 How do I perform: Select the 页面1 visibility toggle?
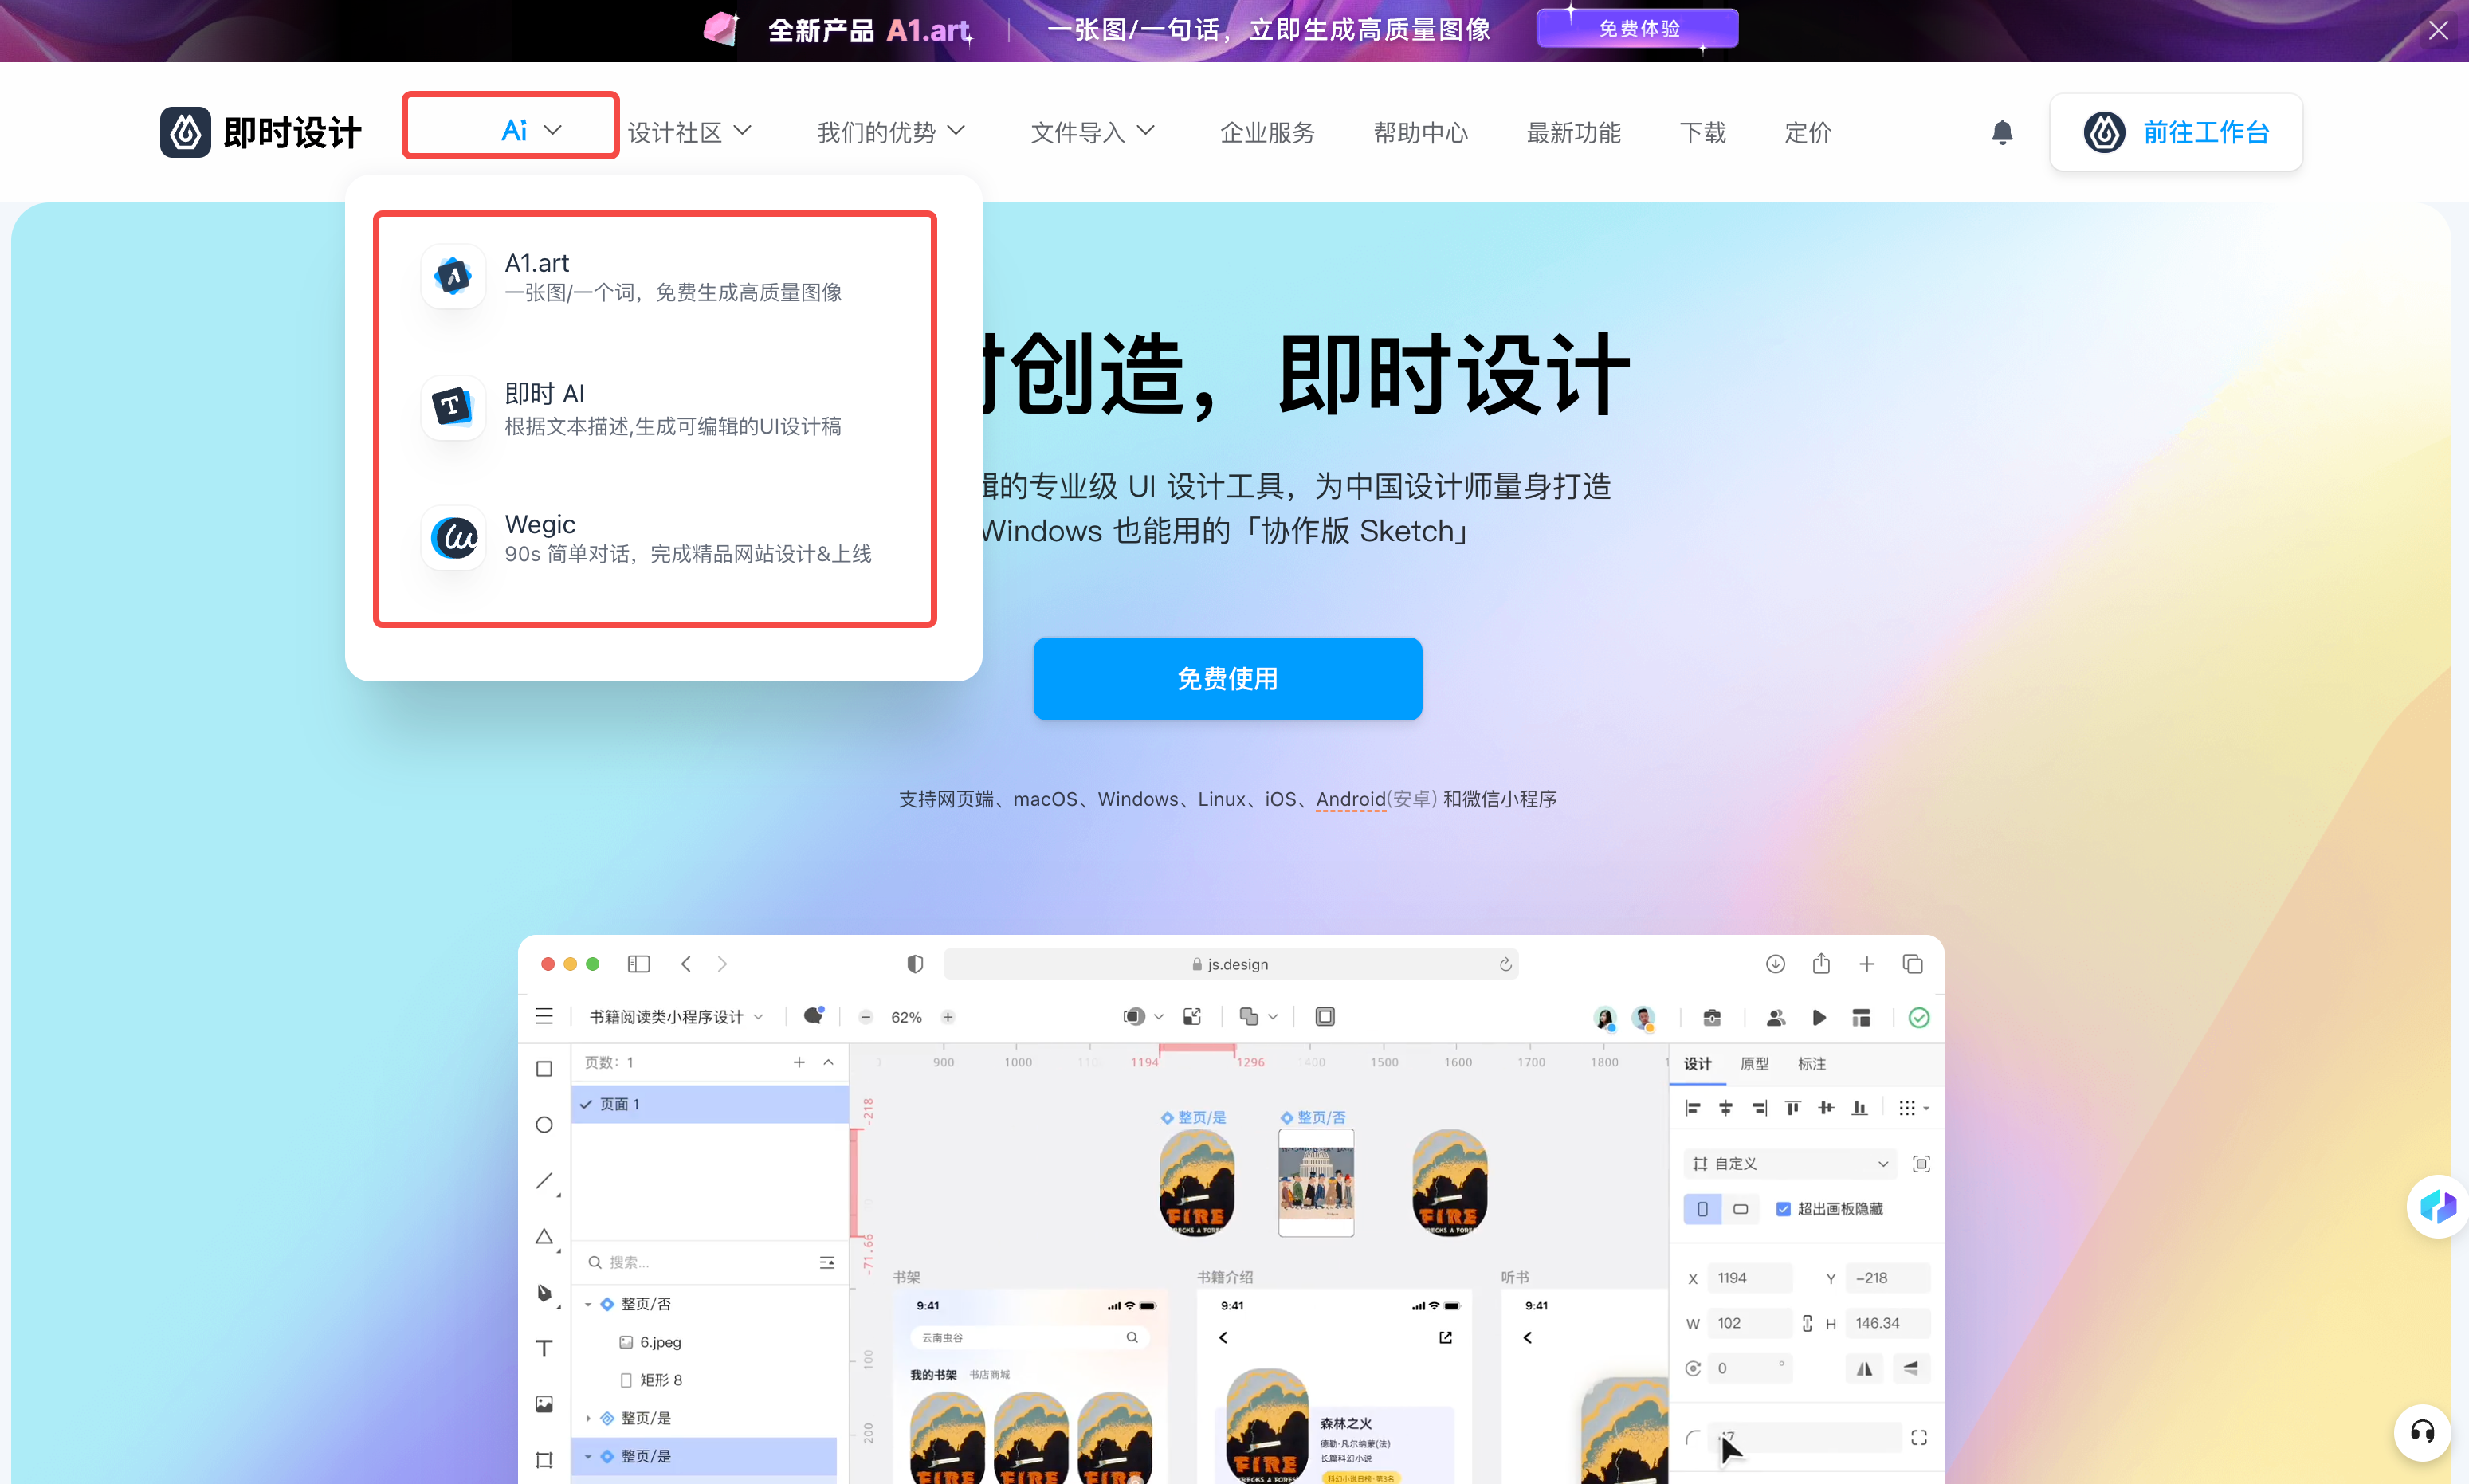pos(586,1105)
